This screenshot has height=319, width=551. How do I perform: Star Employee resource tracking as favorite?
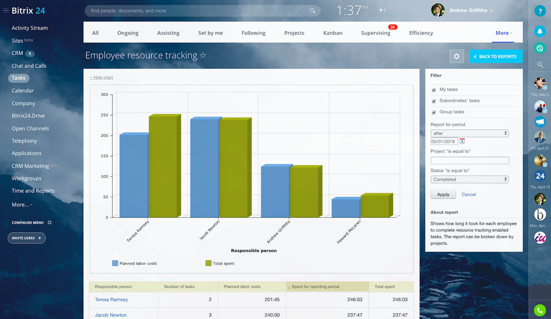[203, 55]
